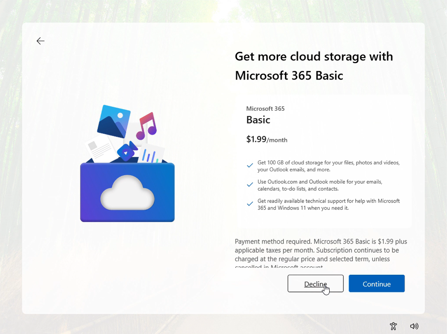The width and height of the screenshot is (447, 334).
Task: Click the $1.99/month price text
Action: click(267, 140)
